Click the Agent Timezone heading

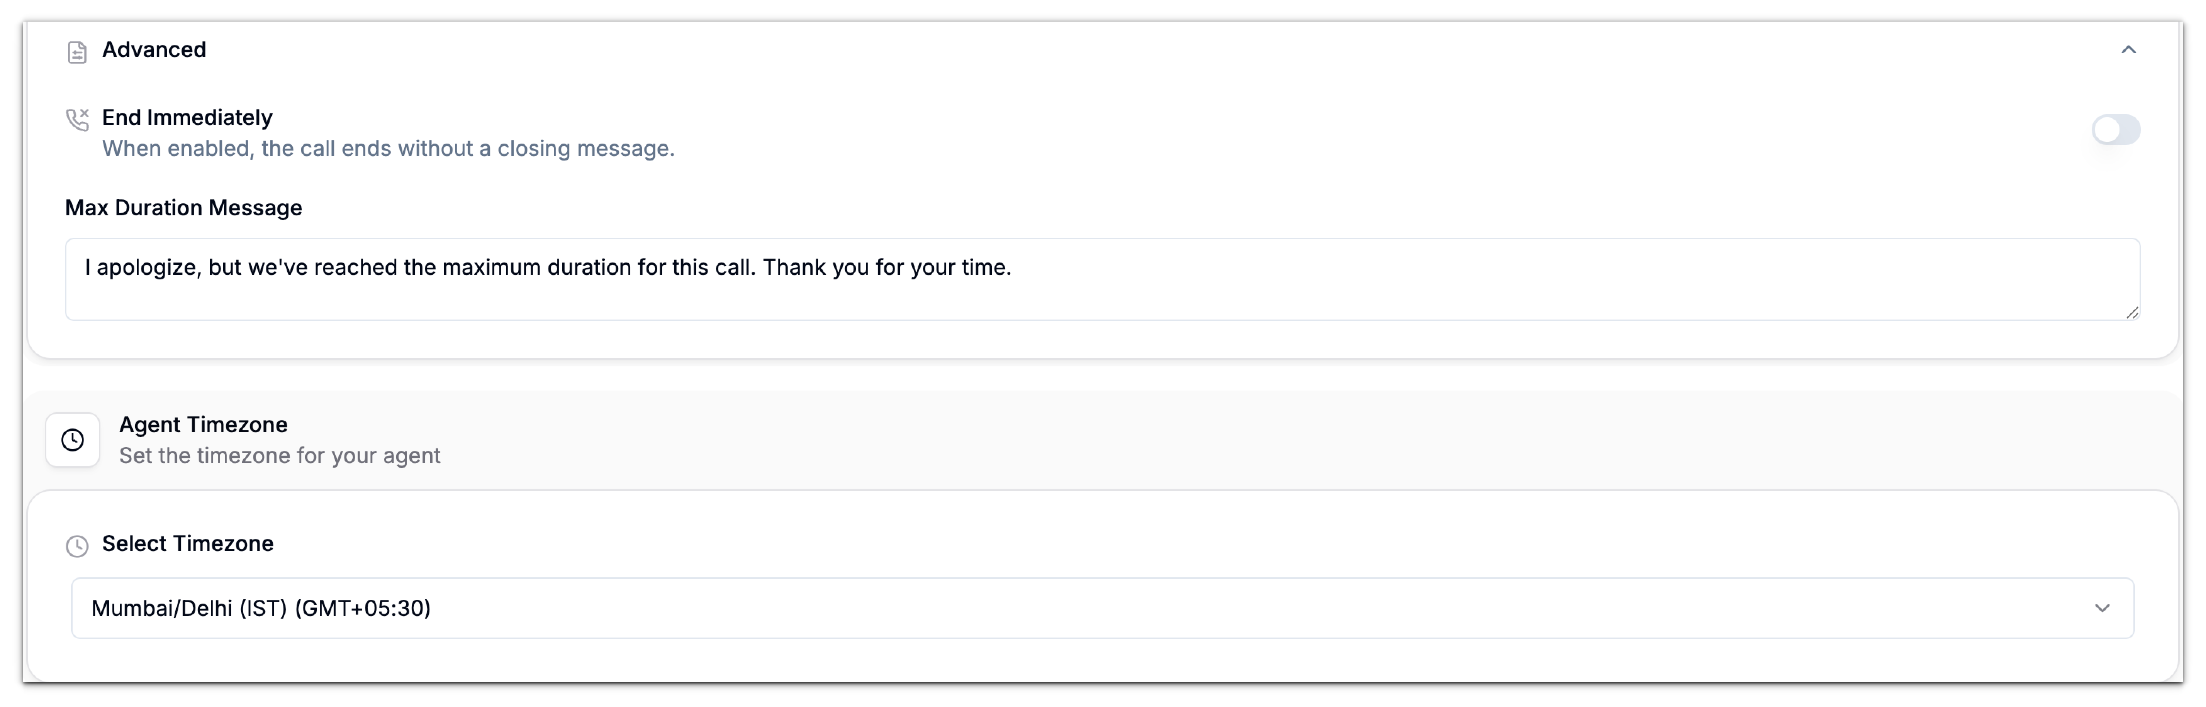coord(203,425)
